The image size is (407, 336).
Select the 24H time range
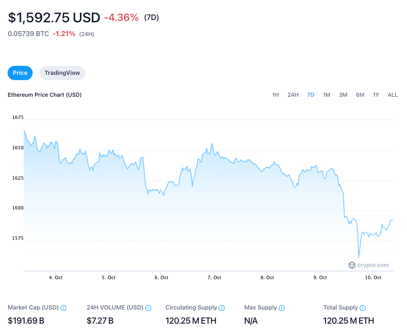[293, 95]
